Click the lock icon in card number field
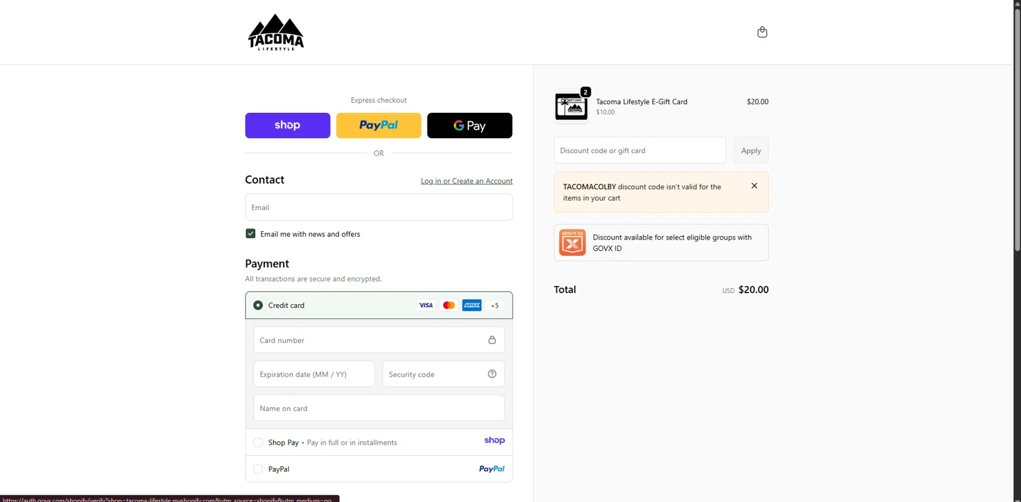The height and width of the screenshot is (502, 1021). pyautogui.click(x=492, y=340)
